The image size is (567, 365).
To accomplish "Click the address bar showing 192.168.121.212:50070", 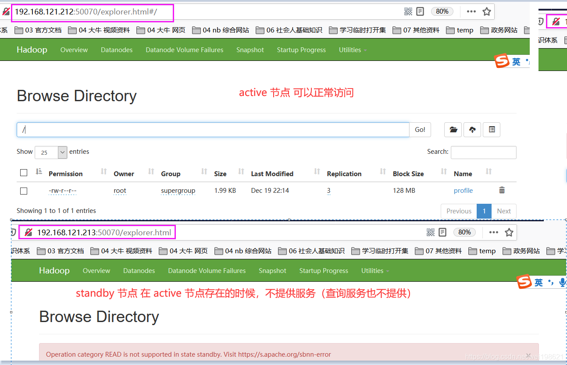I will coord(93,12).
